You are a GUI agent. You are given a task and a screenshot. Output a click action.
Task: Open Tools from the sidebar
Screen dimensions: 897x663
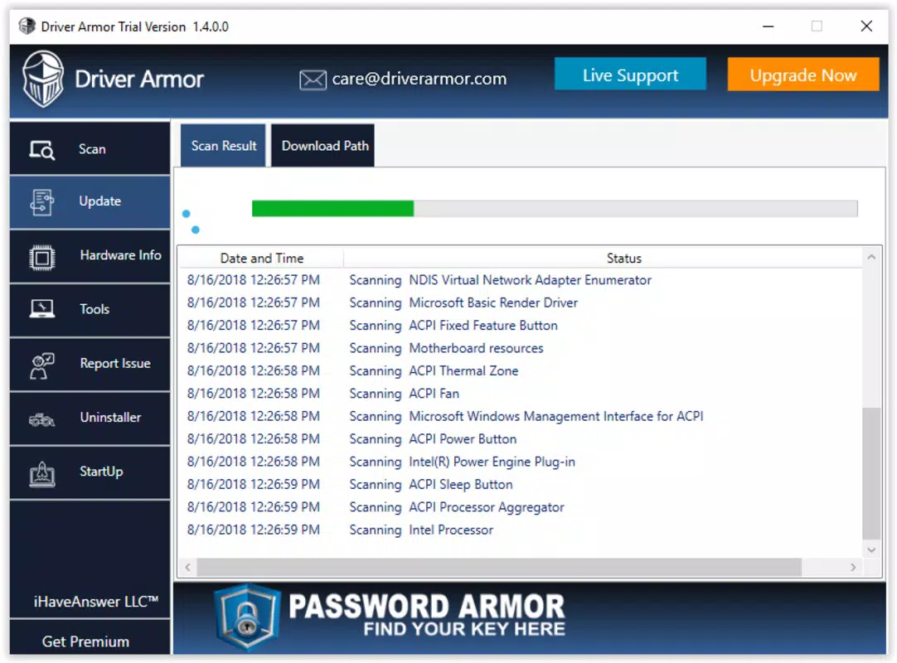point(90,309)
